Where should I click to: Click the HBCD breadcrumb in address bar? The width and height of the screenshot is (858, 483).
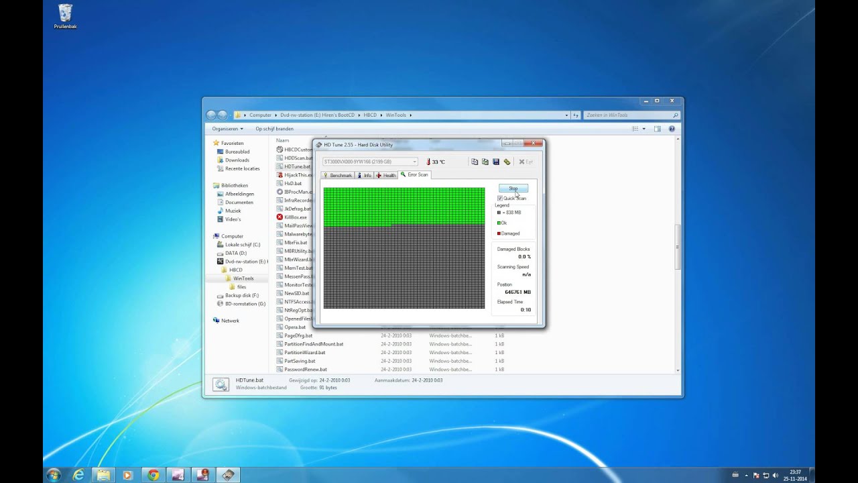point(370,115)
